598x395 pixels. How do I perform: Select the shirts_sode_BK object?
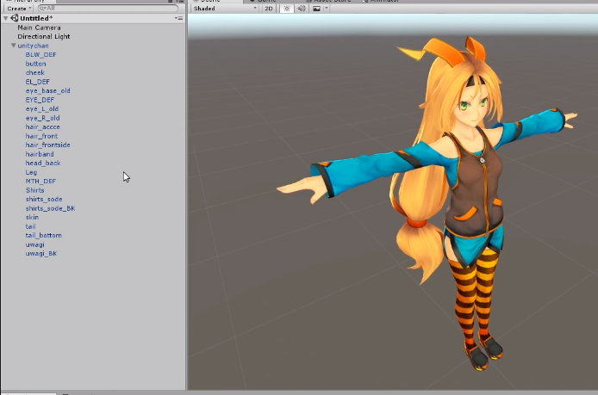click(50, 208)
